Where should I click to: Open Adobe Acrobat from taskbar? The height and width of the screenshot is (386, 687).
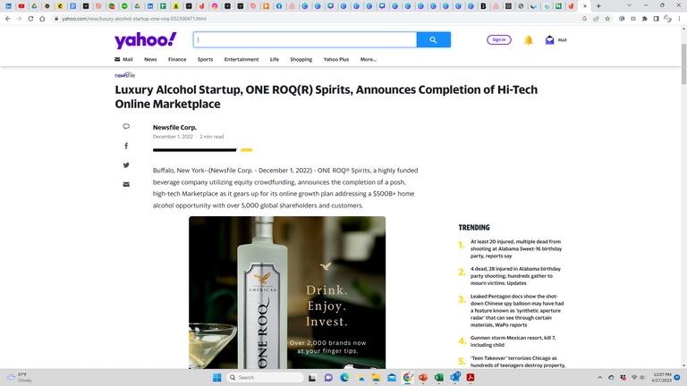click(x=471, y=377)
